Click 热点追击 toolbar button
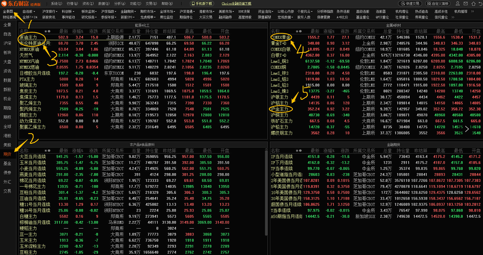483x255 pixels. 421,12
